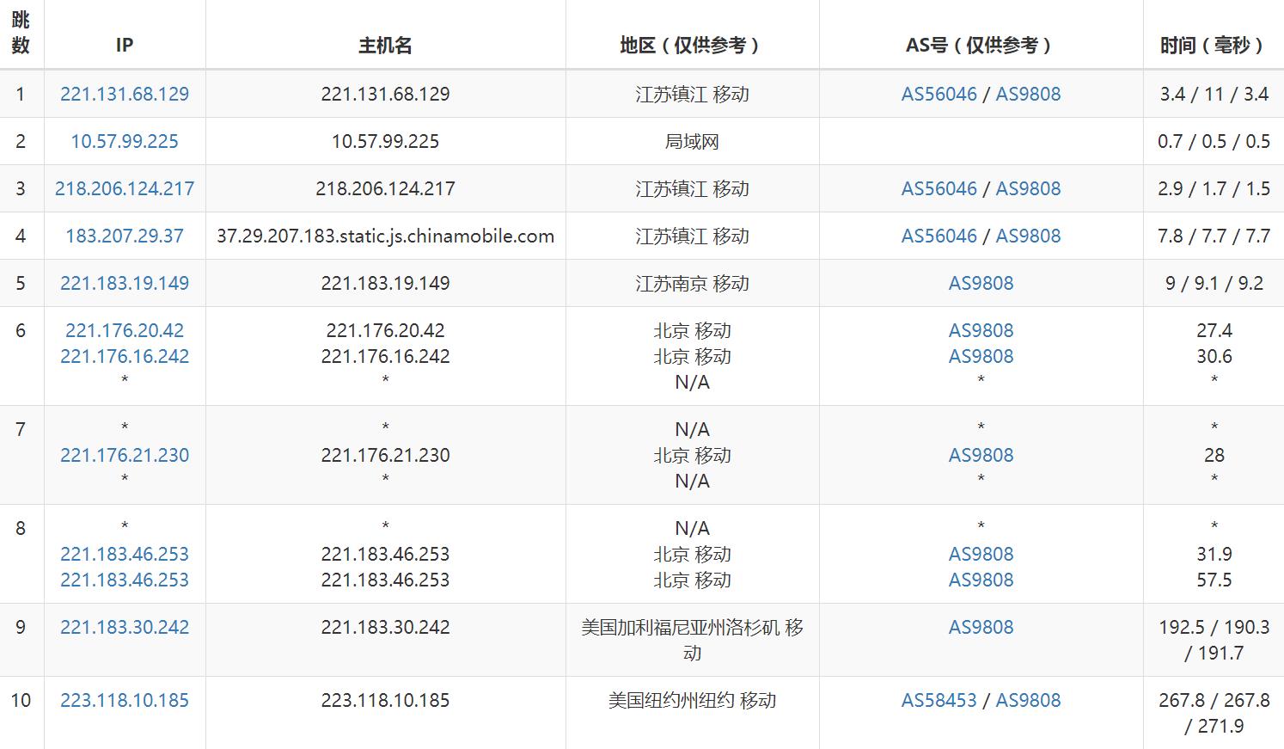This screenshot has height=749, width=1284.
Task: Select the time 267.8 / 267.8 / 271.9
Action: (1214, 713)
